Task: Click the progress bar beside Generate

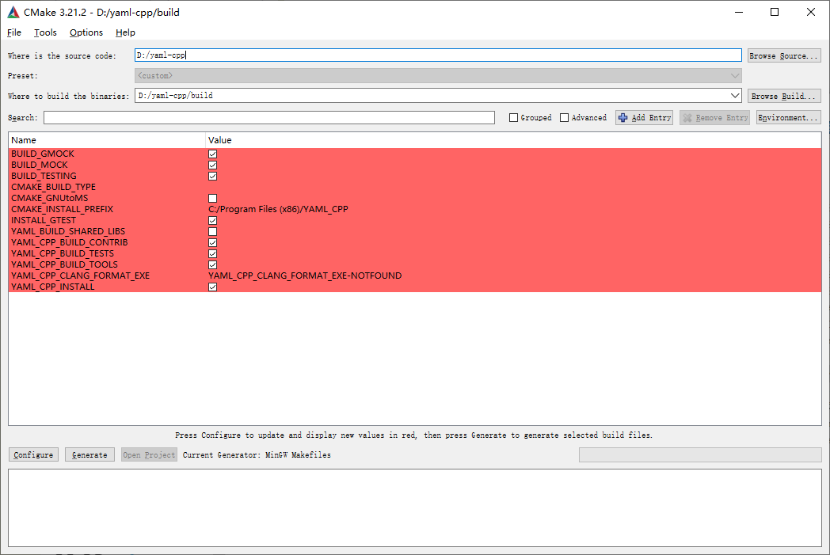Action: coord(699,454)
